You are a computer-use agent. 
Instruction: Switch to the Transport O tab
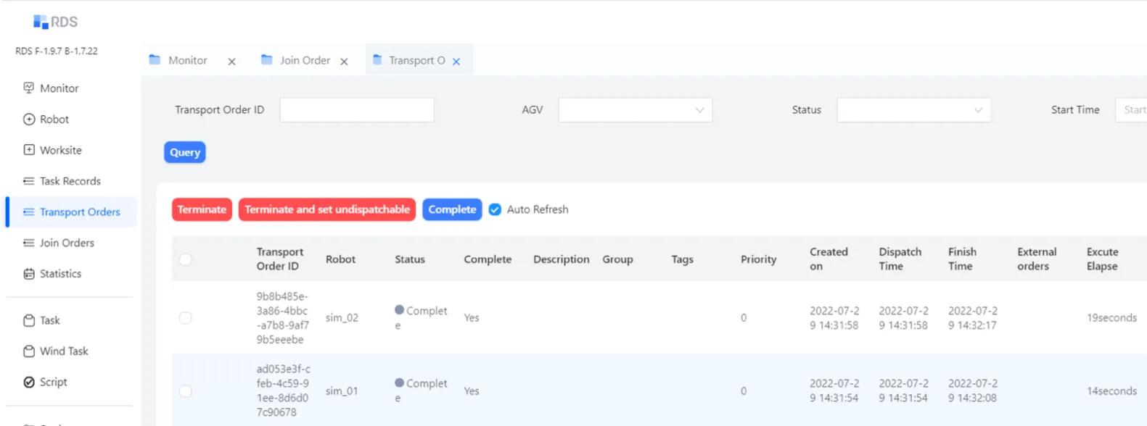click(x=417, y=60)
